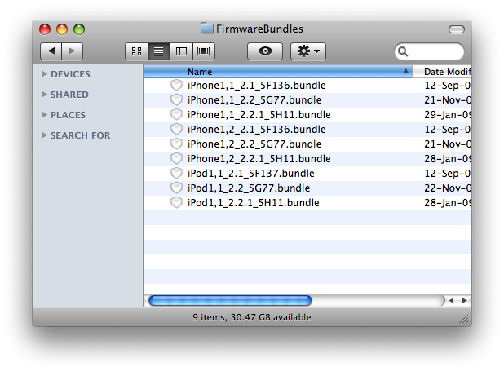Select file name iPhone1,1_2.1_5F136.bundle
The height and width of the screenshot is (371, 504).
(x=257, y=85)
